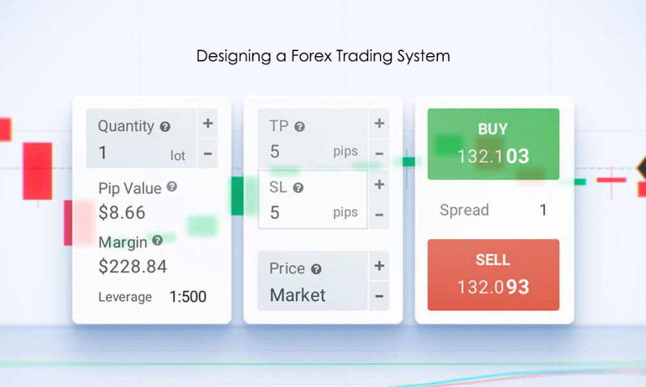This screenshot has height=387, width=646.
Task: Decrease Quantity with the minus button
Action: coord(208,154)
